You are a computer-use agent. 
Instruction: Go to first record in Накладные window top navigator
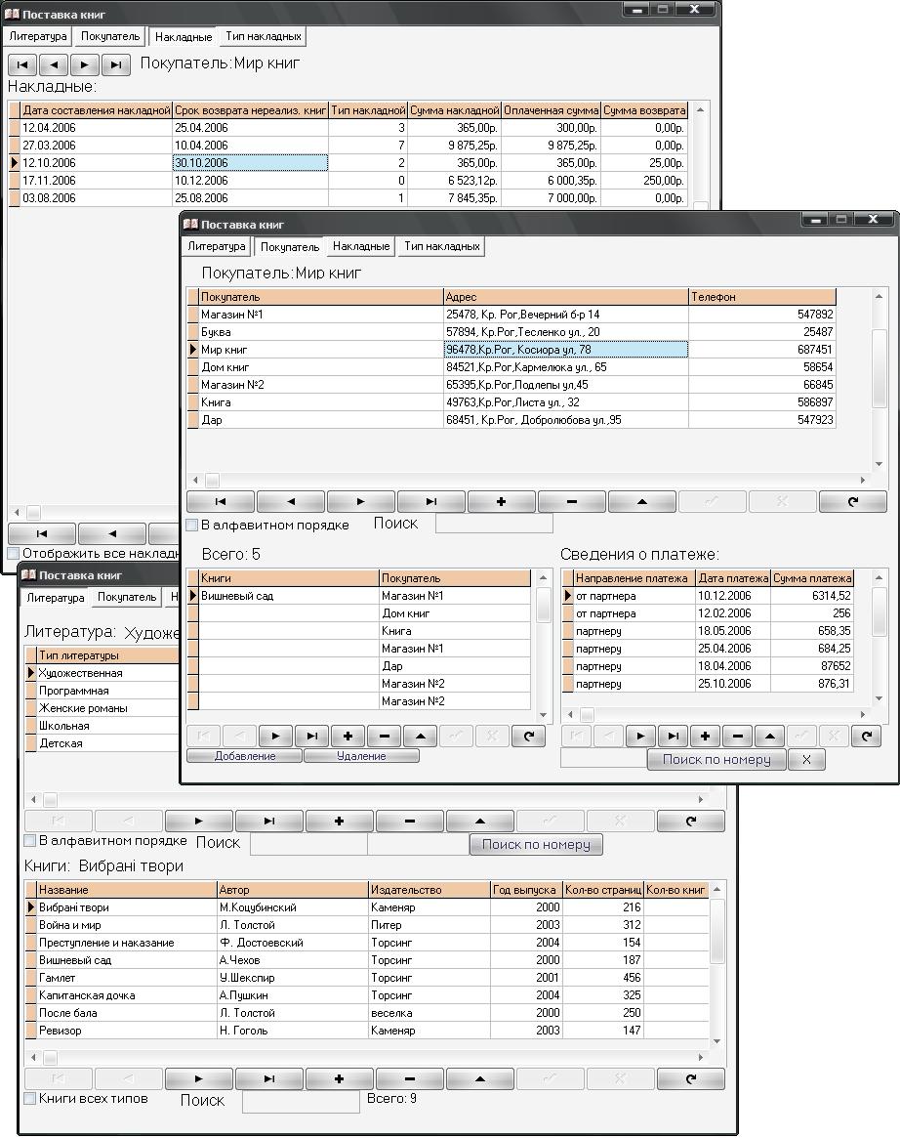pos(22,64)
